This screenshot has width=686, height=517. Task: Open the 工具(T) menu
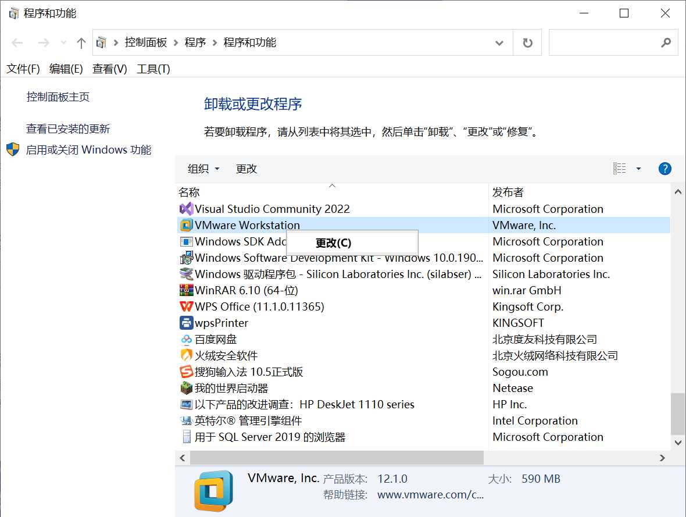pos(153,69)
